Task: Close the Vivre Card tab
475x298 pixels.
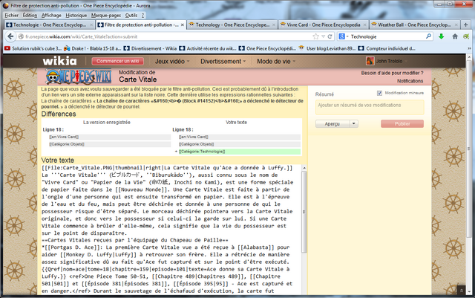Action: point(364,25)
